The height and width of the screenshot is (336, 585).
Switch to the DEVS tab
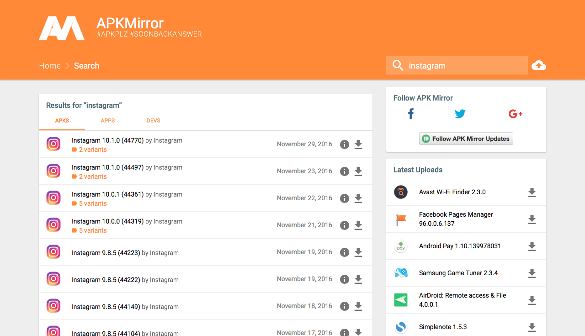154,120
